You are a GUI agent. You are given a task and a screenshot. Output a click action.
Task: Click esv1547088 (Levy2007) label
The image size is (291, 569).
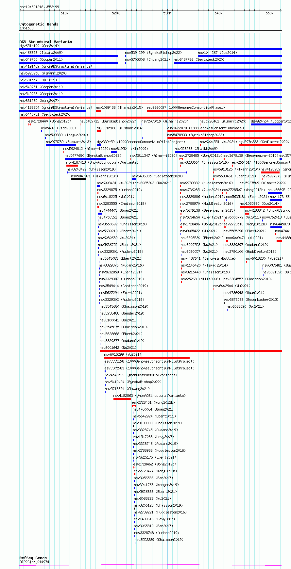[153, 437]
